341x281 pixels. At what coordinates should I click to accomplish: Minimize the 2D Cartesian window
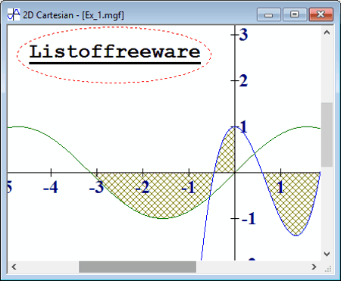(x=269, y=14)
